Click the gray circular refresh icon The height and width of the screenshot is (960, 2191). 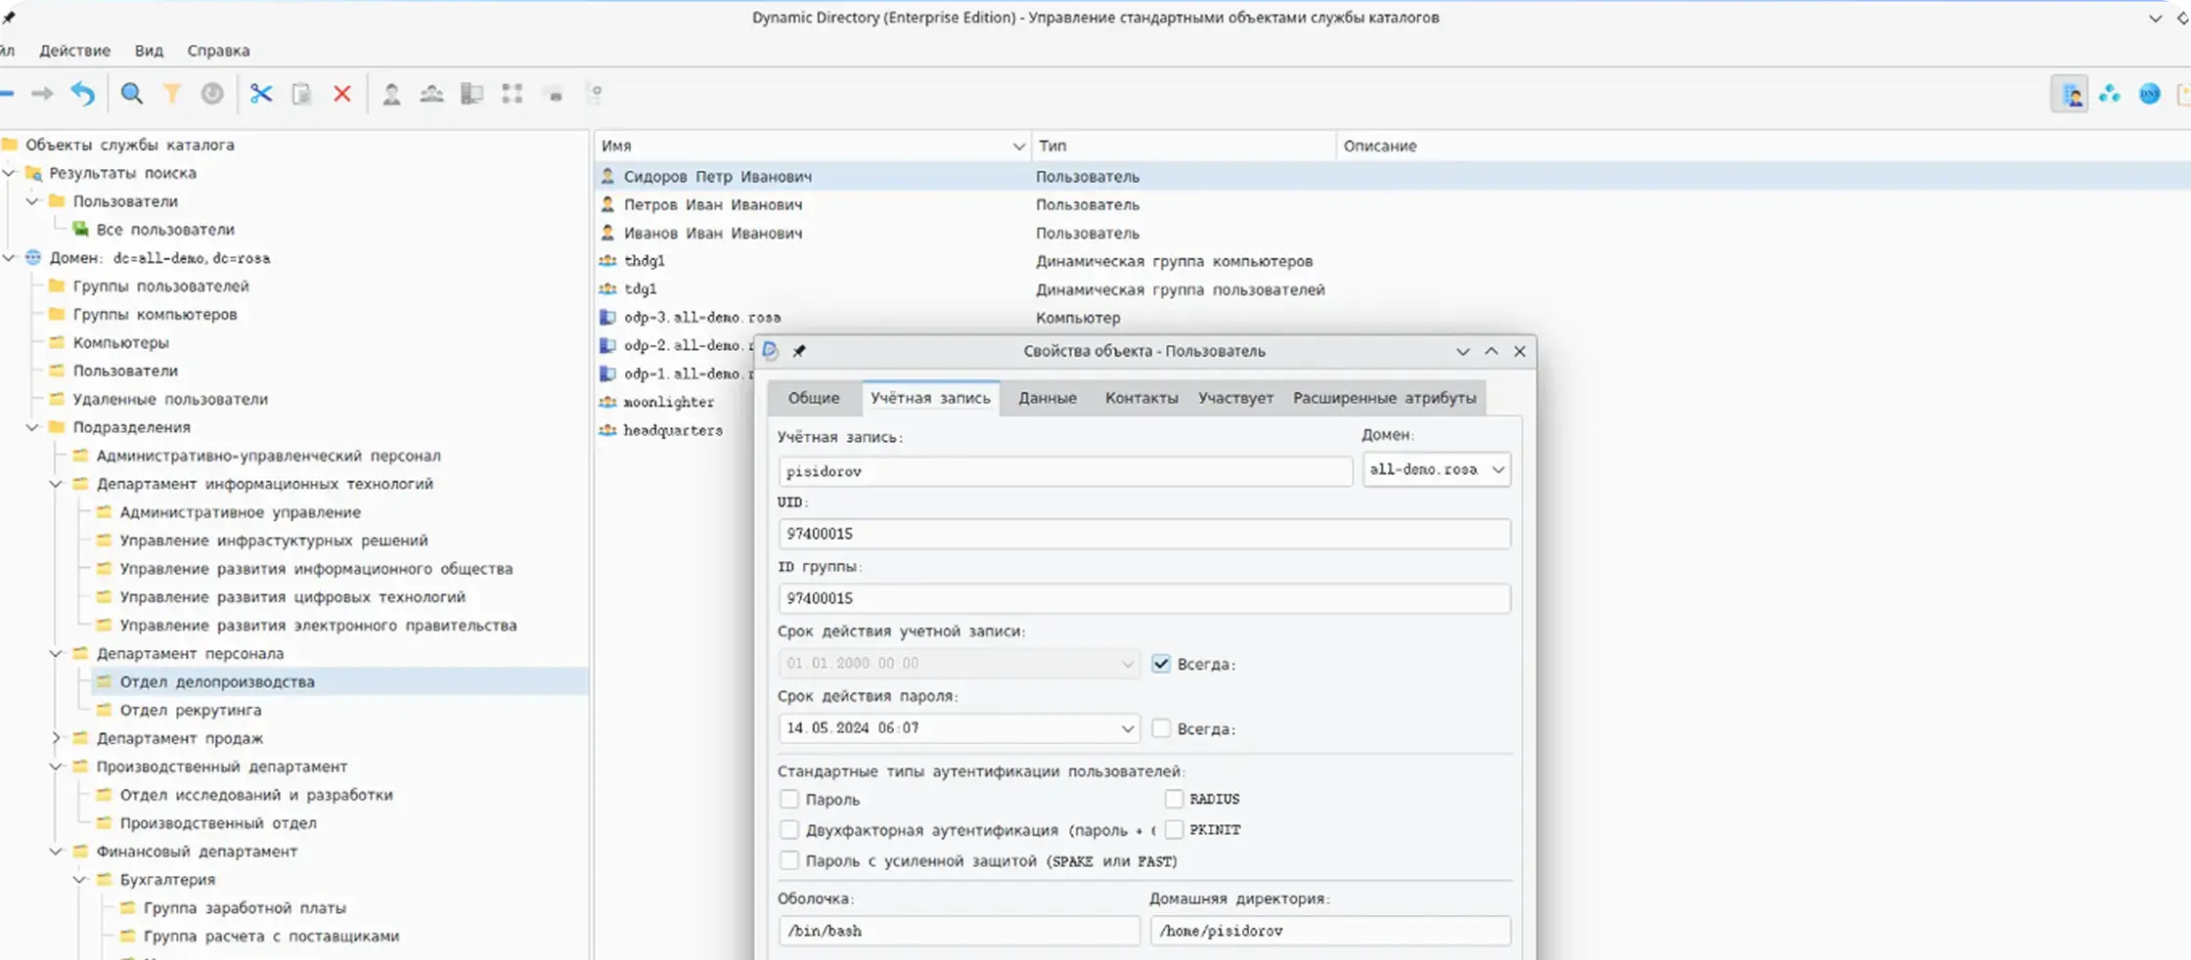(212, 94)
